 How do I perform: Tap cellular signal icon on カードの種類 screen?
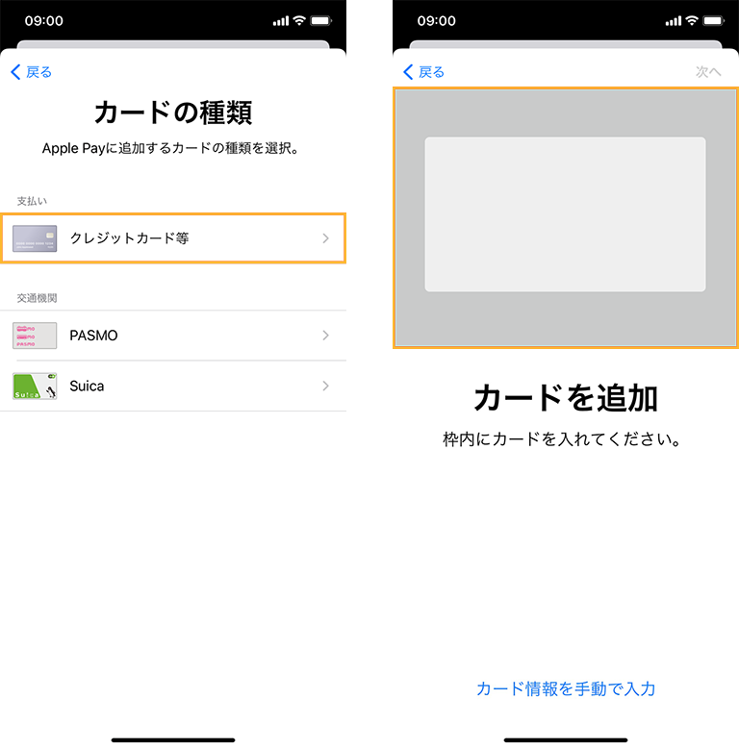click(x=281, y=20)
